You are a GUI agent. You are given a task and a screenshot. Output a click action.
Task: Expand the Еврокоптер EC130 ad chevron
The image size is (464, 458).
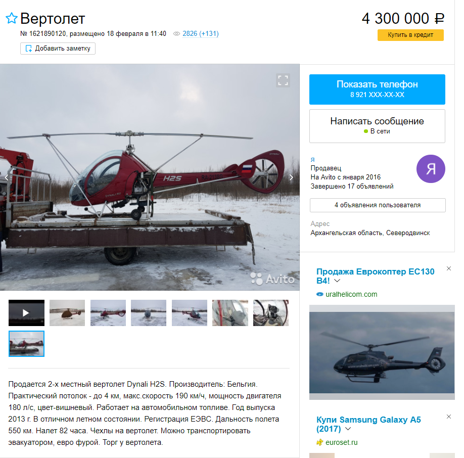pos(337,281)
